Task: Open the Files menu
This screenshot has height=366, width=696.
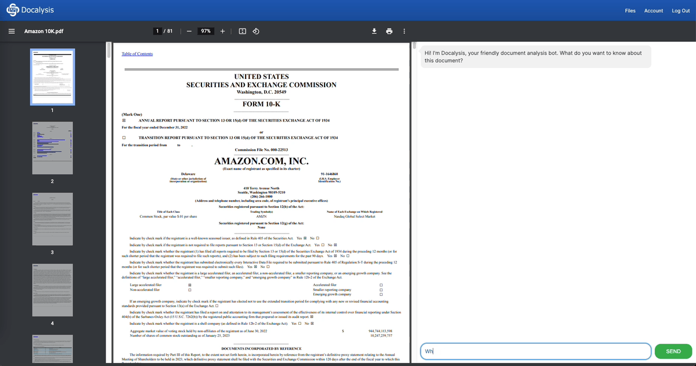Action: click(630, 10)
